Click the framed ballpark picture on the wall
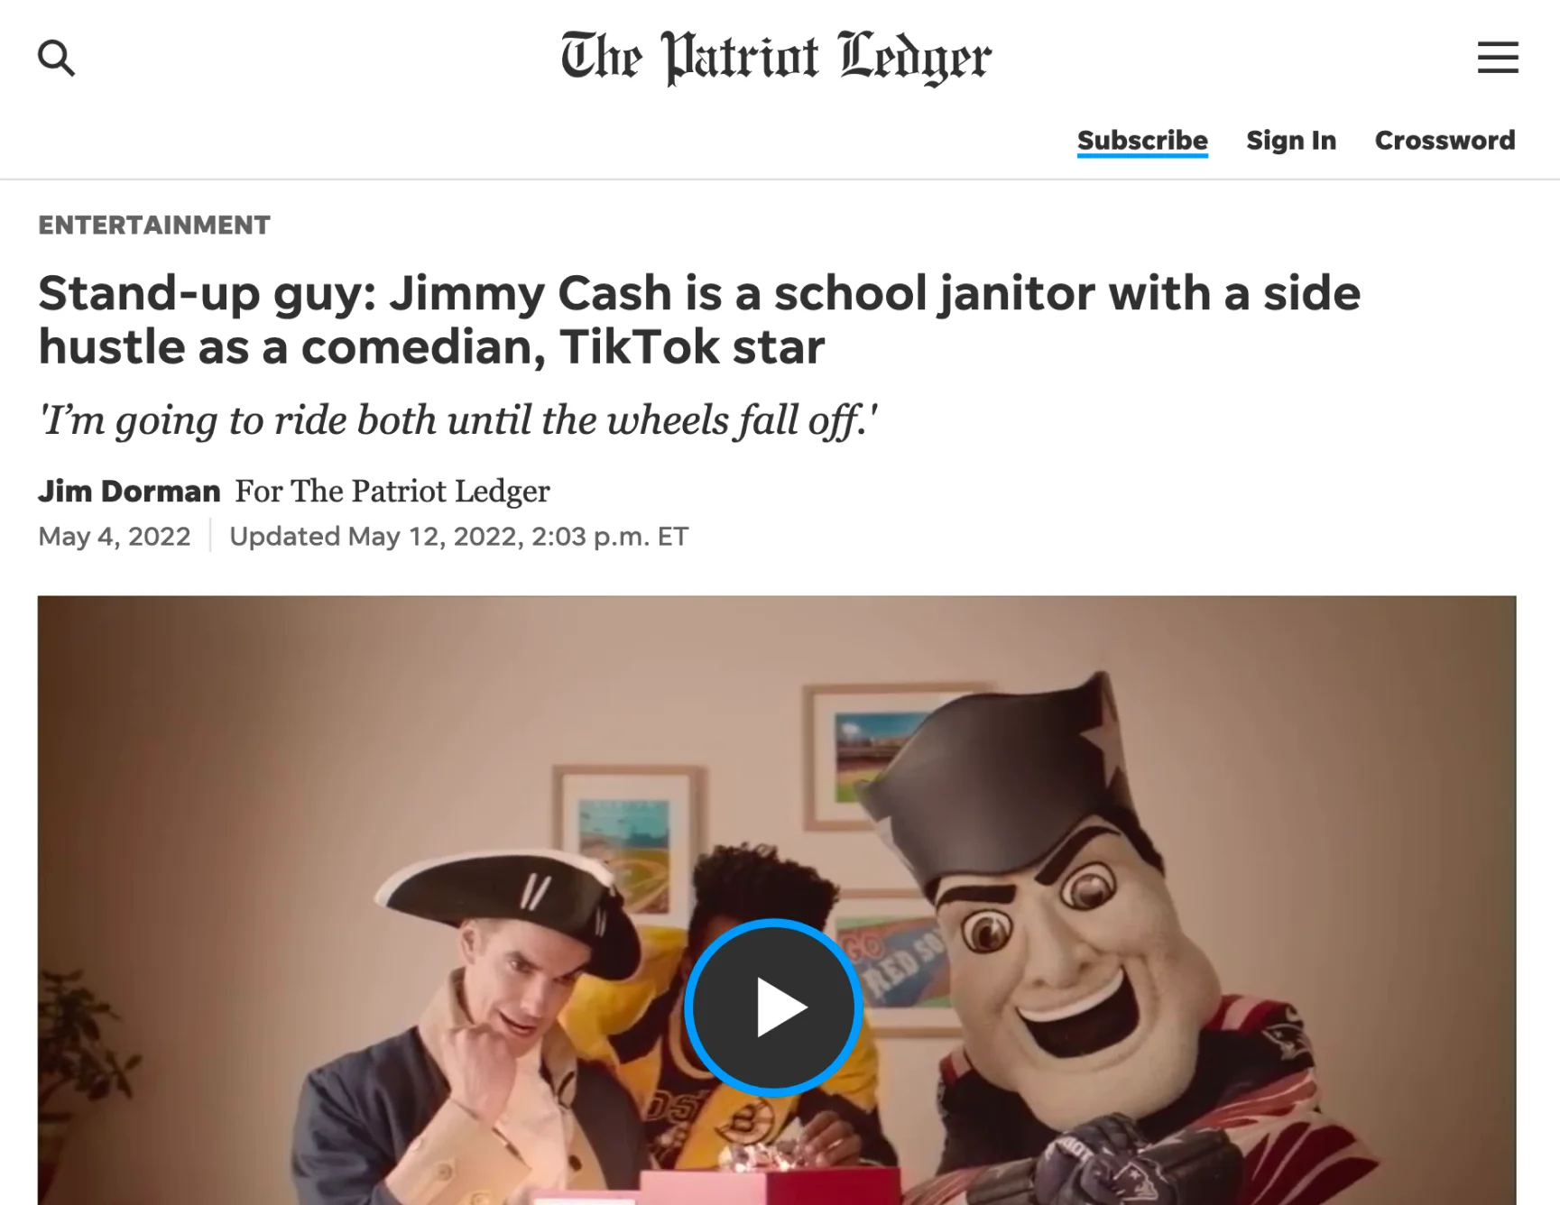This screenshot has height=1205, width=1560. [871, 758]
